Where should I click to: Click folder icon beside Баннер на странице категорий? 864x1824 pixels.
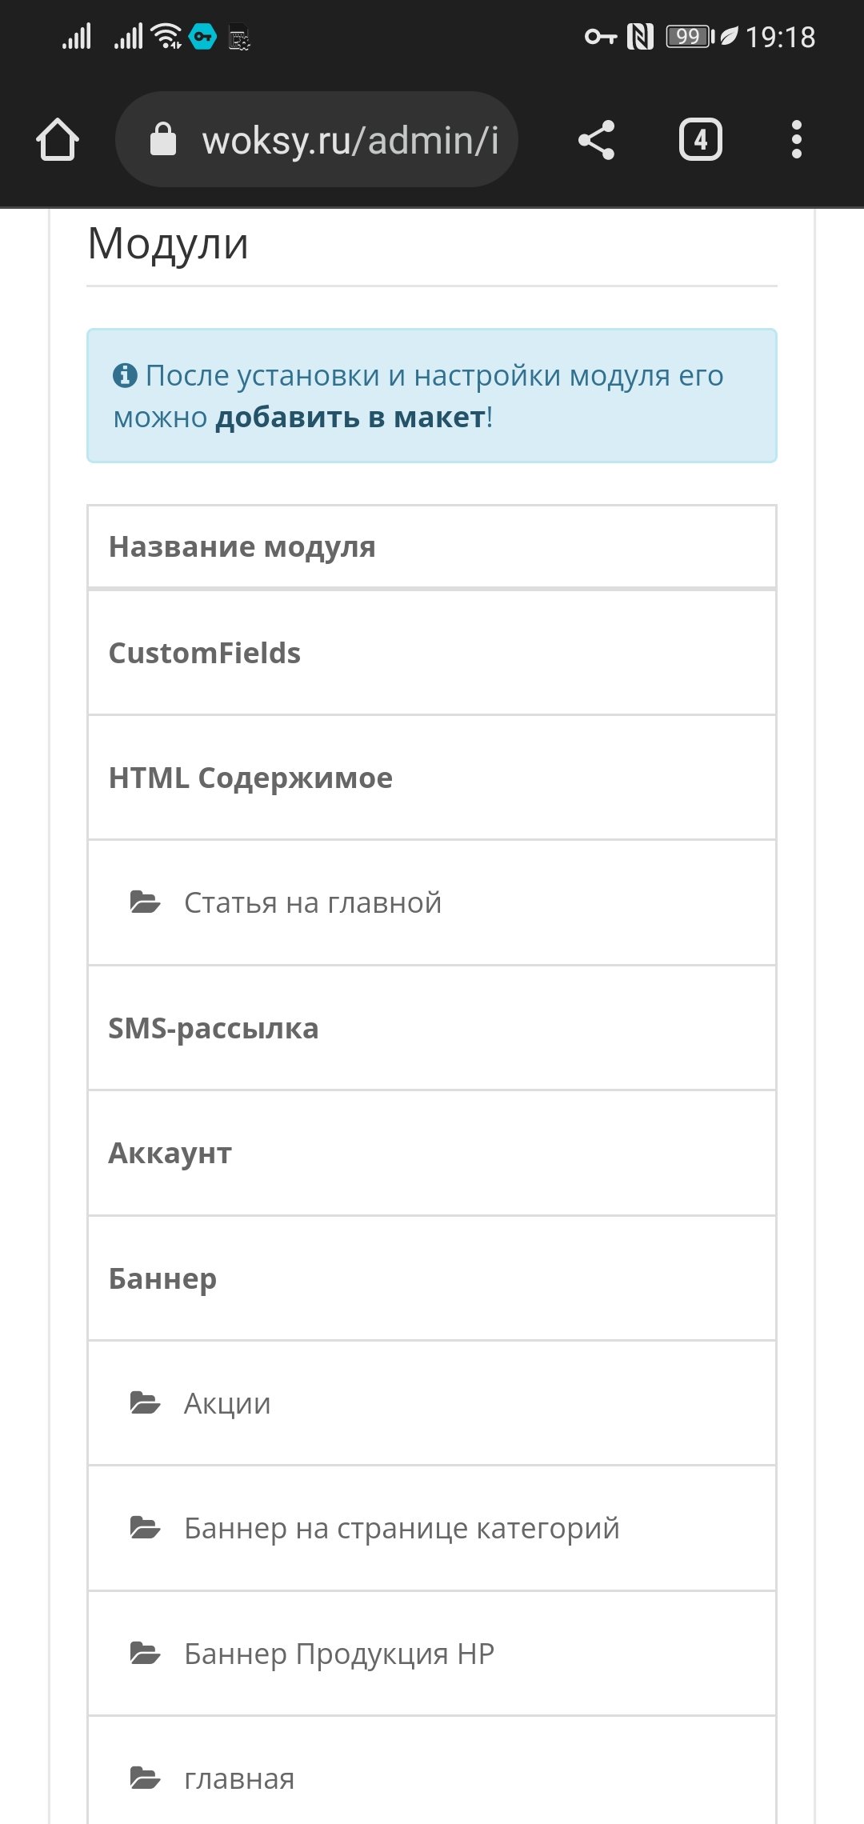145,1528
